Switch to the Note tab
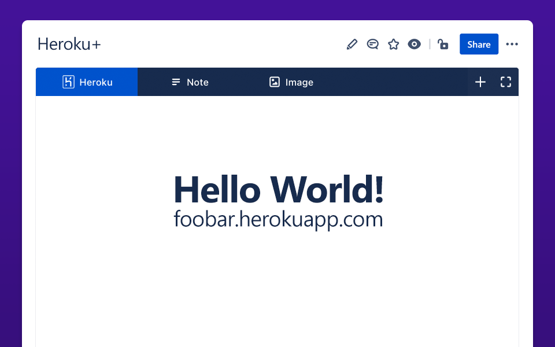The height and width of the screenshot is (347, 555). tap(190, 82)
